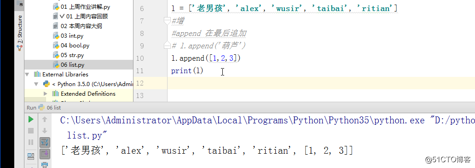Screen dimensions: 475x168
Task: Click the Python logo icon beside Python 3.5.0
Action: pyautogui.click(x=46, y=84)
